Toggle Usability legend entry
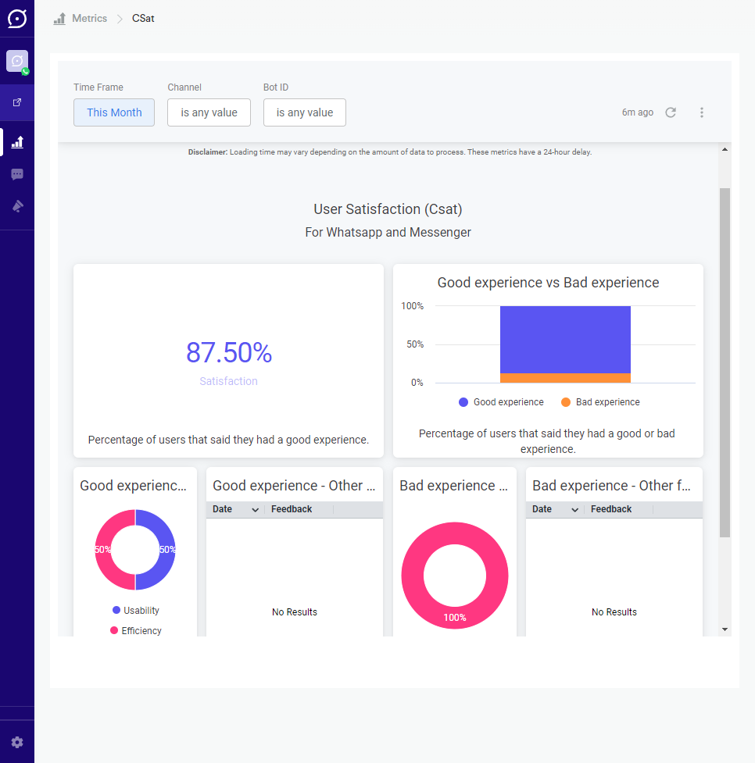Image resolution: width=755 pixels, height=763 pixels. point(135,610)
